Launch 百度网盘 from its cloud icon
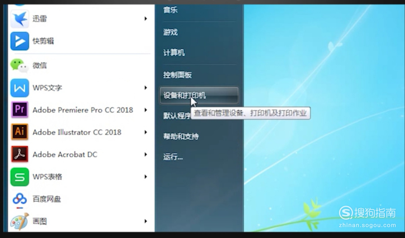 [x=19, y=199]
